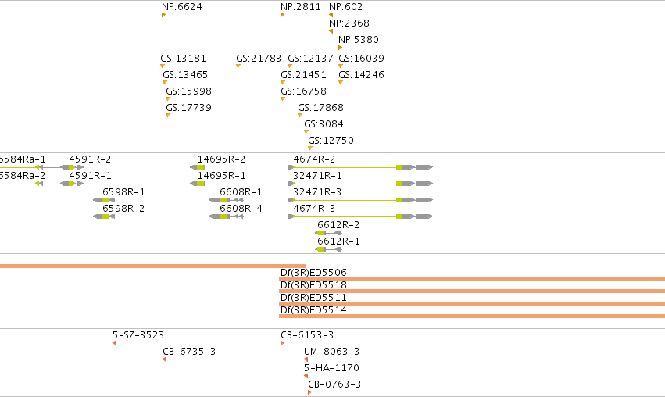665x397 pixels.
Task: Select the 6608R-4 transcript glyph
Action: pos(226,216)
